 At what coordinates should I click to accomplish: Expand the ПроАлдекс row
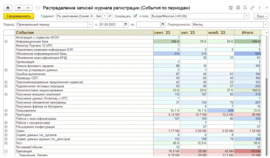coord(6,115)
